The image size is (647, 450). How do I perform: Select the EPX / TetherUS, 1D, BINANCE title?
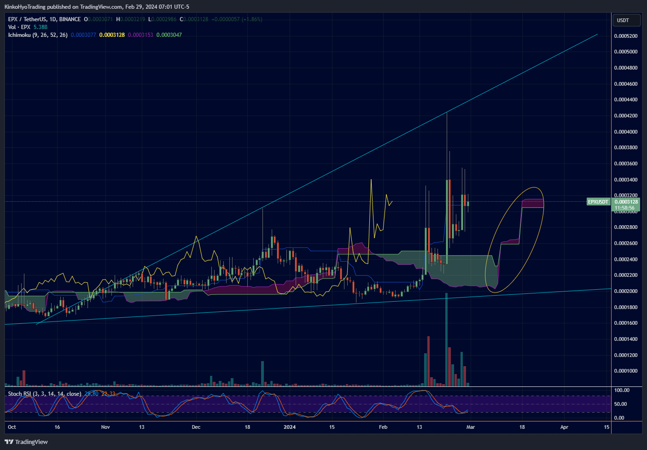tap(44, 19)
